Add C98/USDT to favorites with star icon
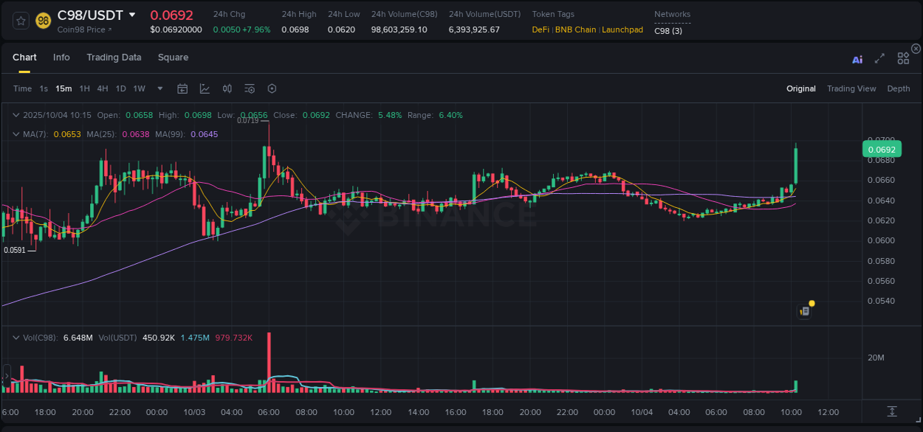 21,21
